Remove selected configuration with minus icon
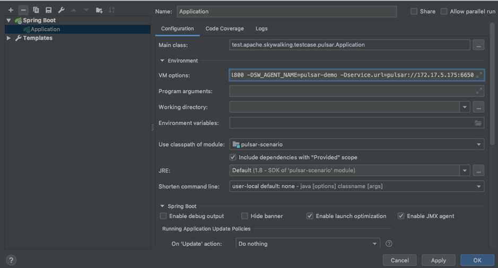This screenshot has height=268, width=498. pos(23,10)
